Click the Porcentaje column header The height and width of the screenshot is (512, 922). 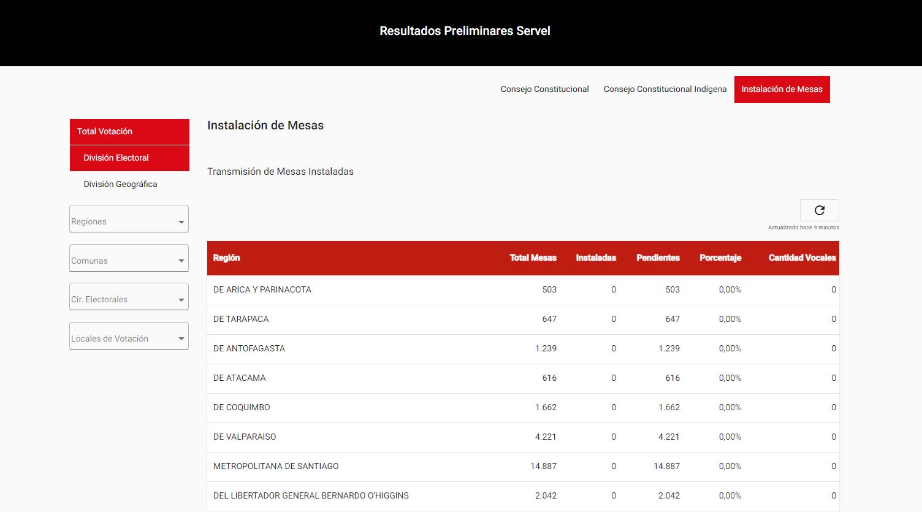pos(720,258)
